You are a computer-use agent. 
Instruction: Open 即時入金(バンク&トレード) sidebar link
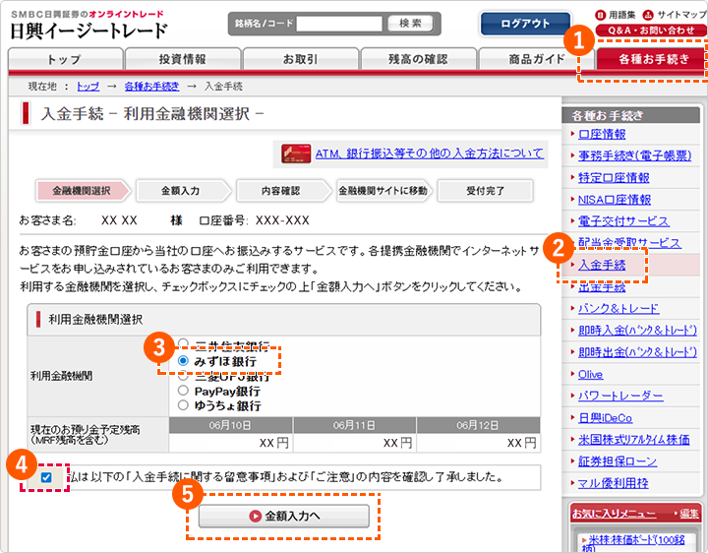pyautogui.click(x=637, y=331)
